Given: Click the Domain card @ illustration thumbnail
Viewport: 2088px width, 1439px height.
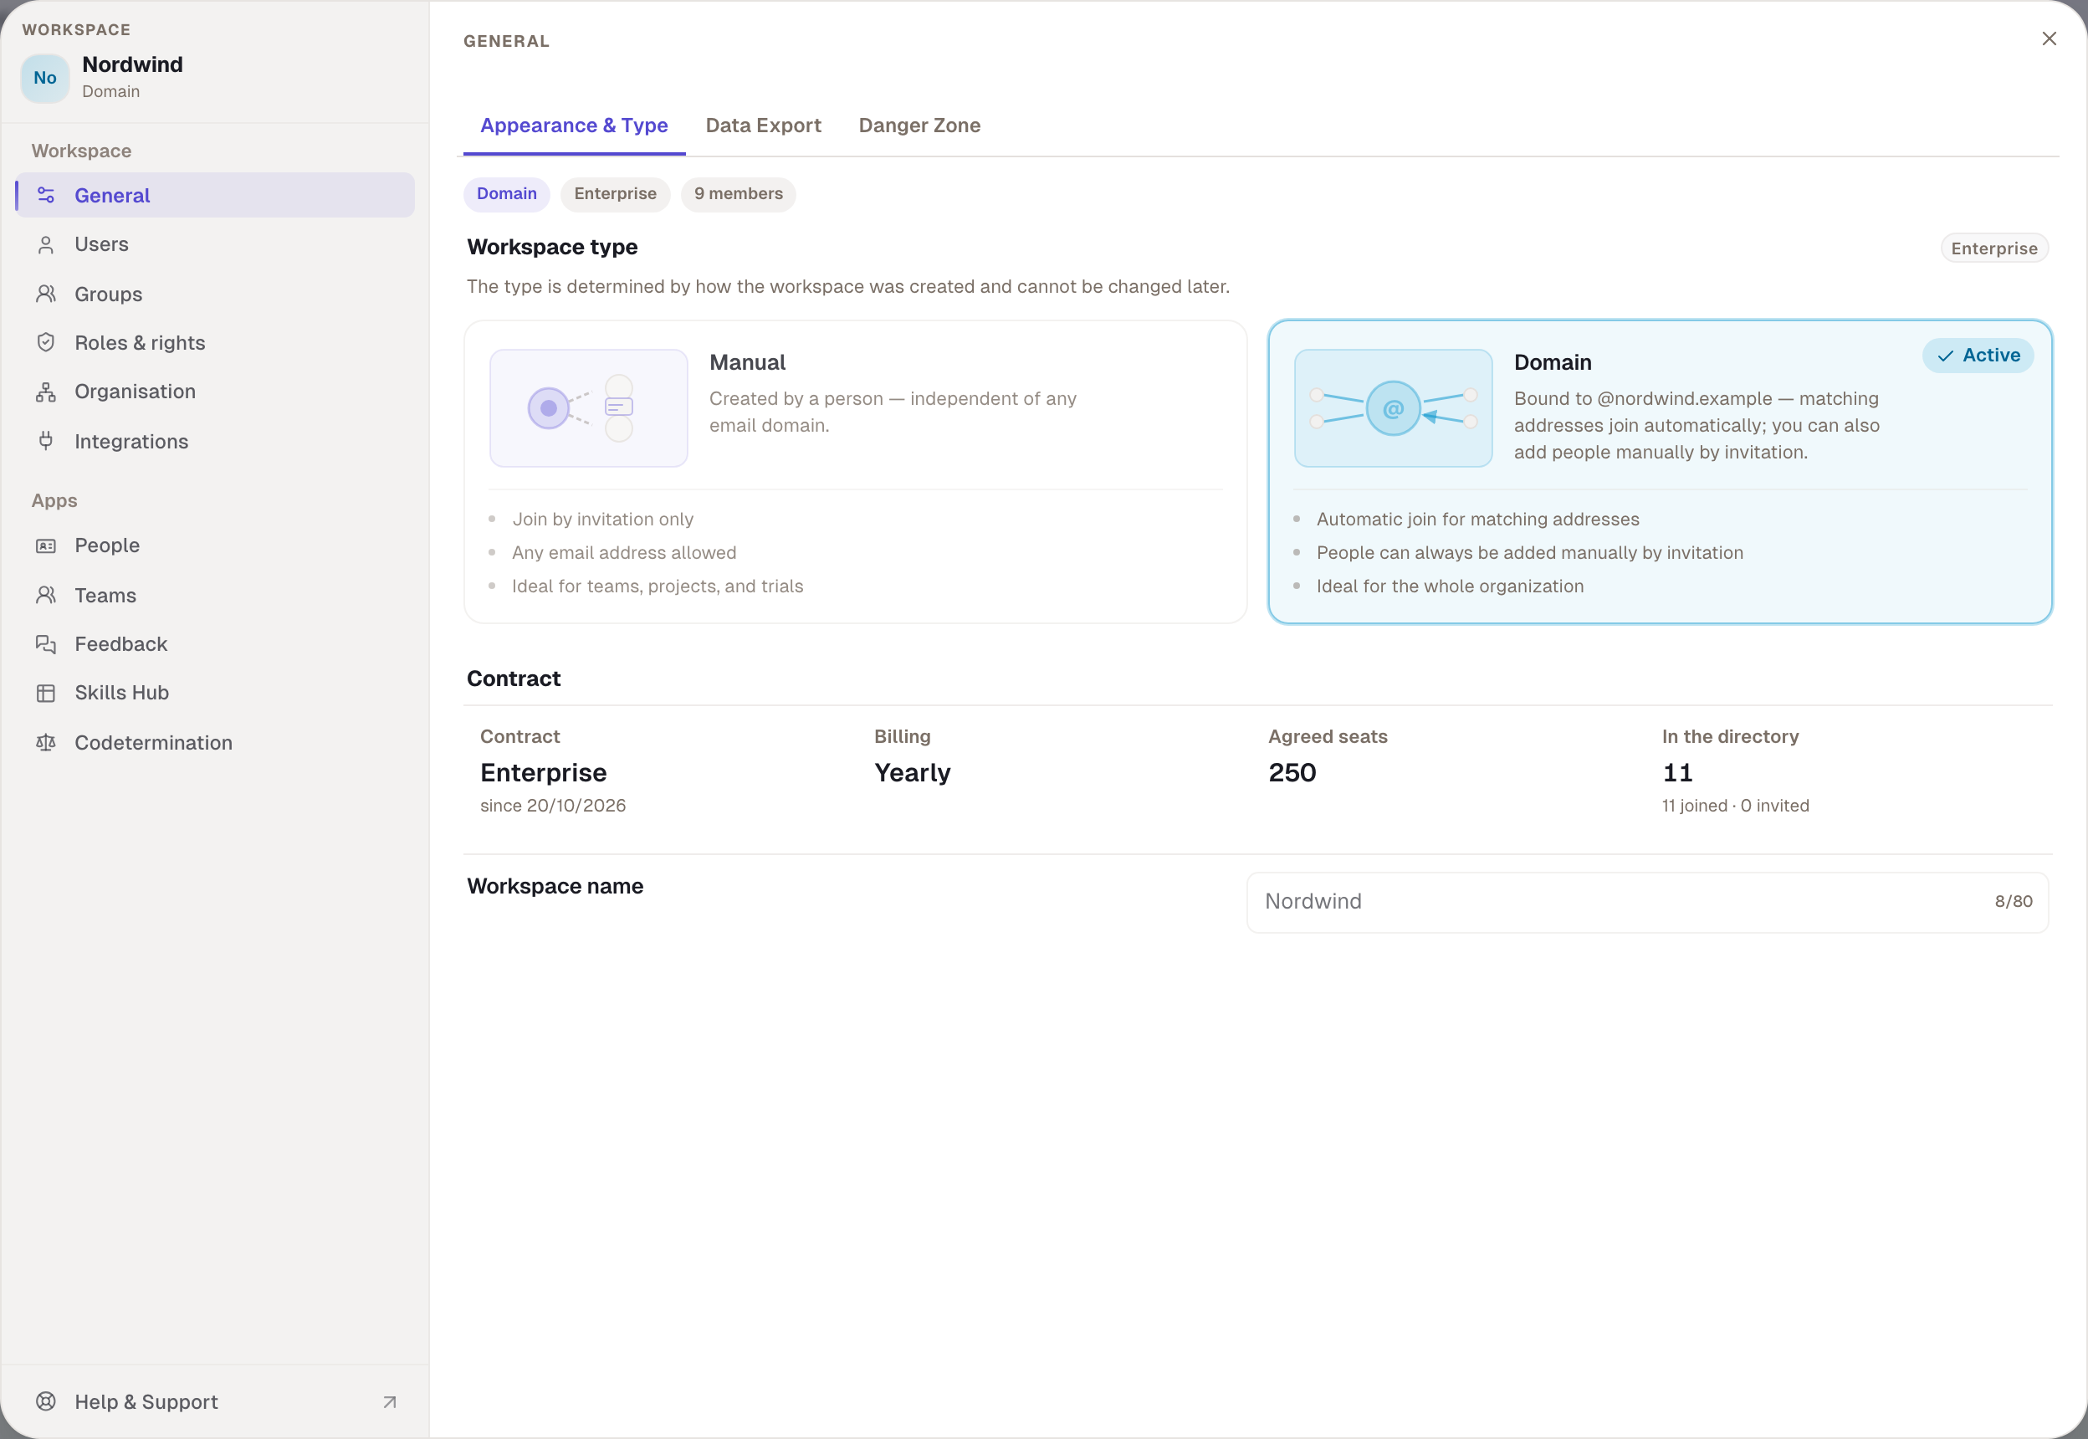Looking at the screenshot, I should point(1393,408).
